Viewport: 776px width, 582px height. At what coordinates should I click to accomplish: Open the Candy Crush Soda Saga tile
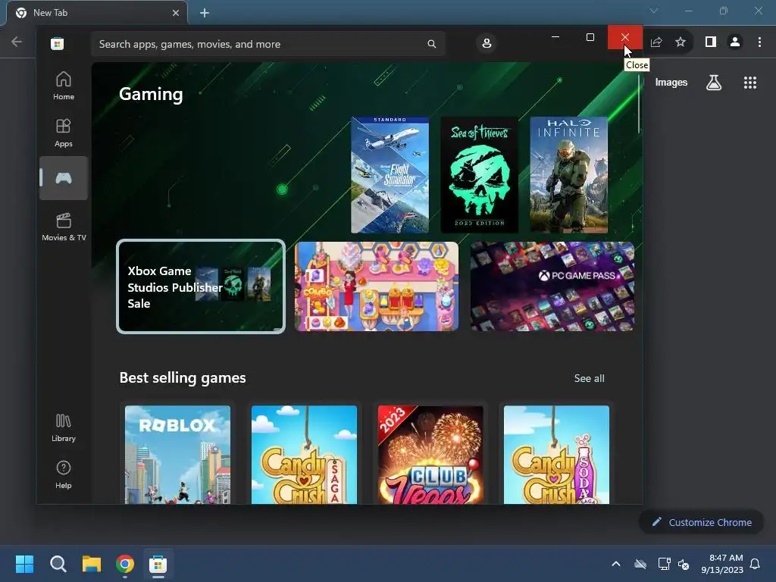[556, 455]
